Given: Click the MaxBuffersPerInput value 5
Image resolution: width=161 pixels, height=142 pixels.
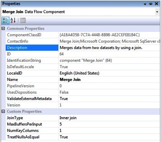Looking at the screenshot, I should [60, 124].
